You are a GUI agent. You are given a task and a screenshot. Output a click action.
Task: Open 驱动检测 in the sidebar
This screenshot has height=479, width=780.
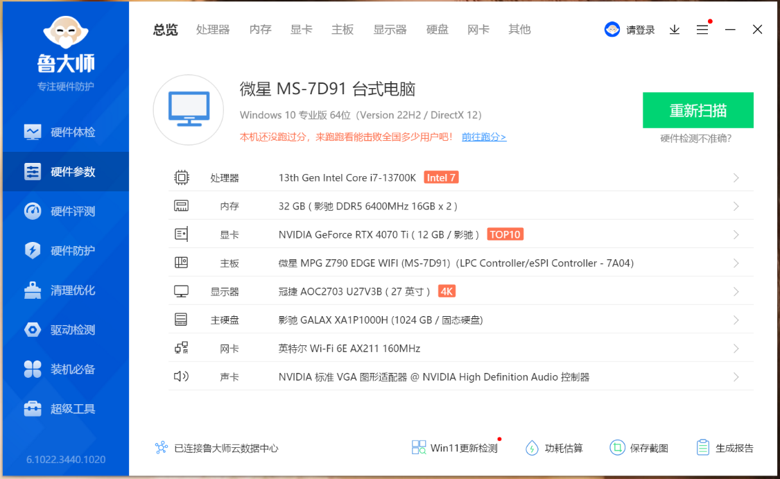point(66,329)
